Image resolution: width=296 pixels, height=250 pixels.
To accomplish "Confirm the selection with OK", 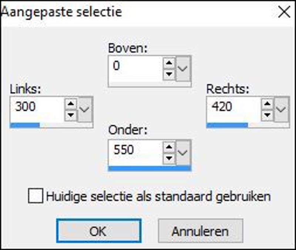I will pos(98,231).
